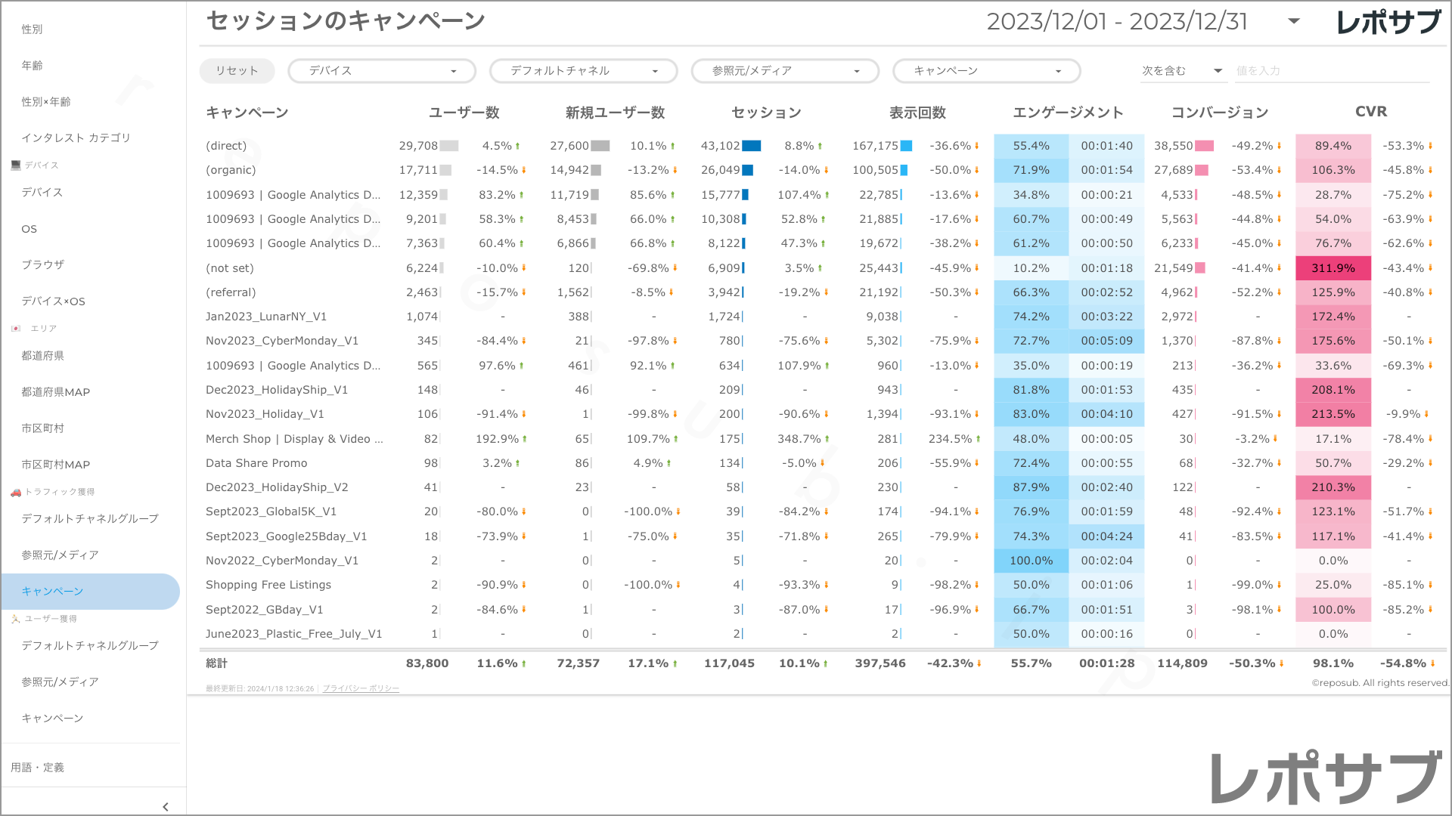Click the 値を入力 text field

click(x=1331, y=71)
